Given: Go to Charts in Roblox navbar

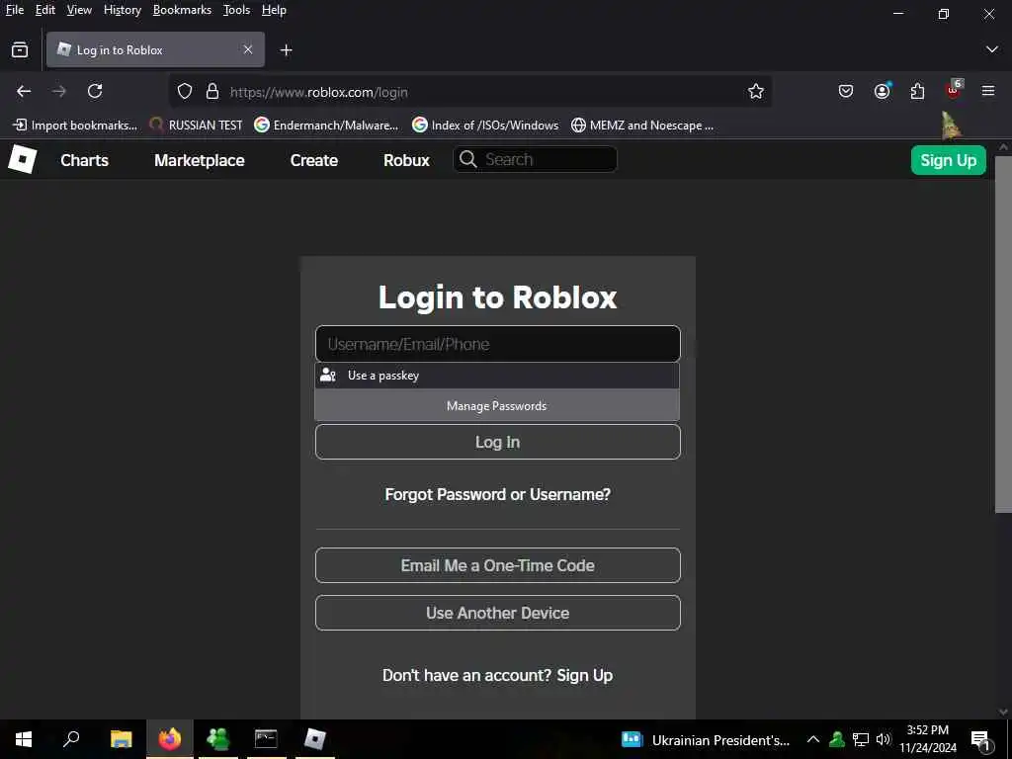Looking at the screenshot, I should (85, 160).
